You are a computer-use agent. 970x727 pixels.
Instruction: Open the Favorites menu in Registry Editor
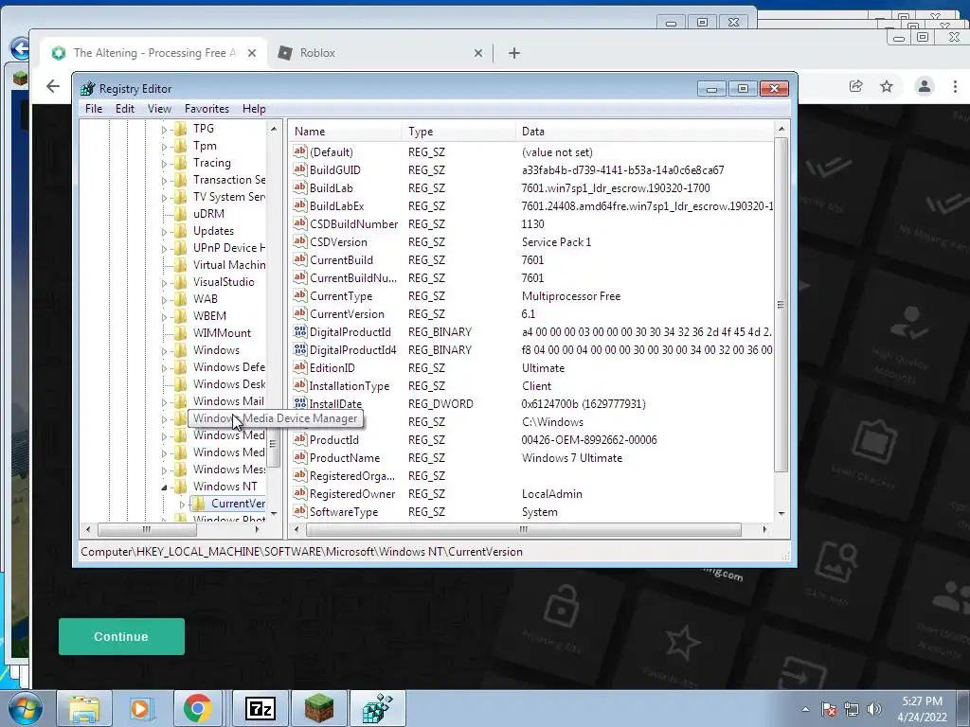click(x=207, y=108)
